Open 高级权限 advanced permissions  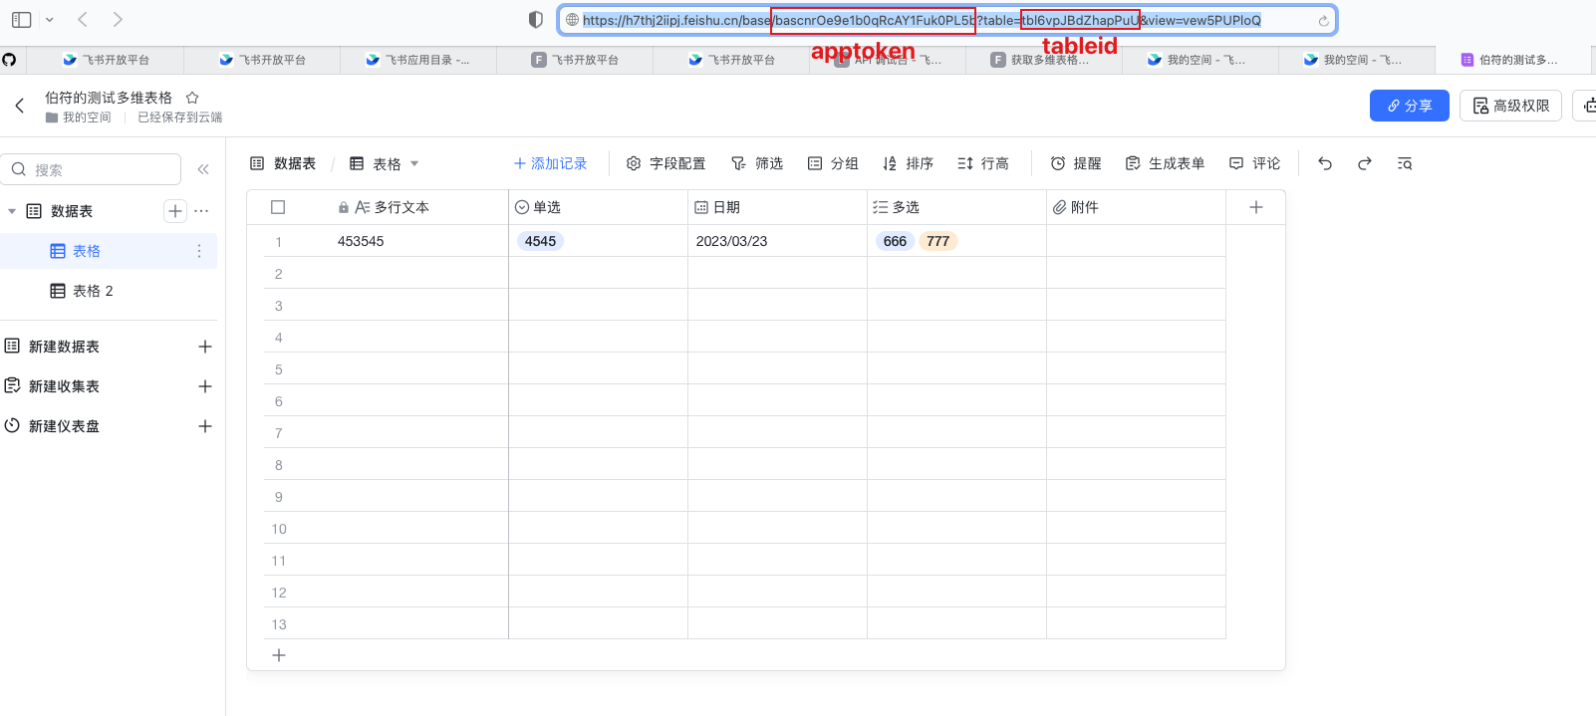[1511, 106]
